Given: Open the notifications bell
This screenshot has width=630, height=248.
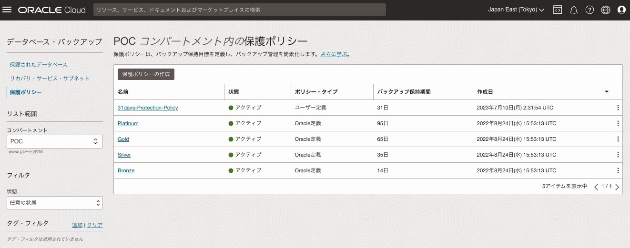Looking at the screenshot, I should 574,10.
